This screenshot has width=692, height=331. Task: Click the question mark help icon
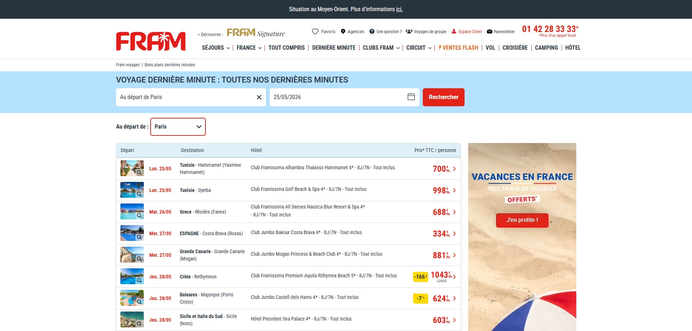(372, 31)
